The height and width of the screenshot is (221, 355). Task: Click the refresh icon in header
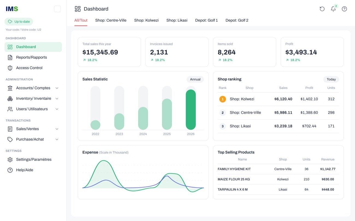322,9
